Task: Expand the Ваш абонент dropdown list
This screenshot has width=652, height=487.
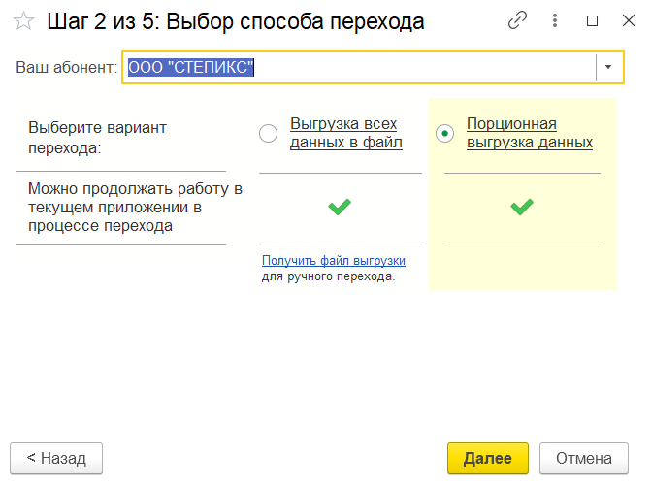Action: [608, 67]
